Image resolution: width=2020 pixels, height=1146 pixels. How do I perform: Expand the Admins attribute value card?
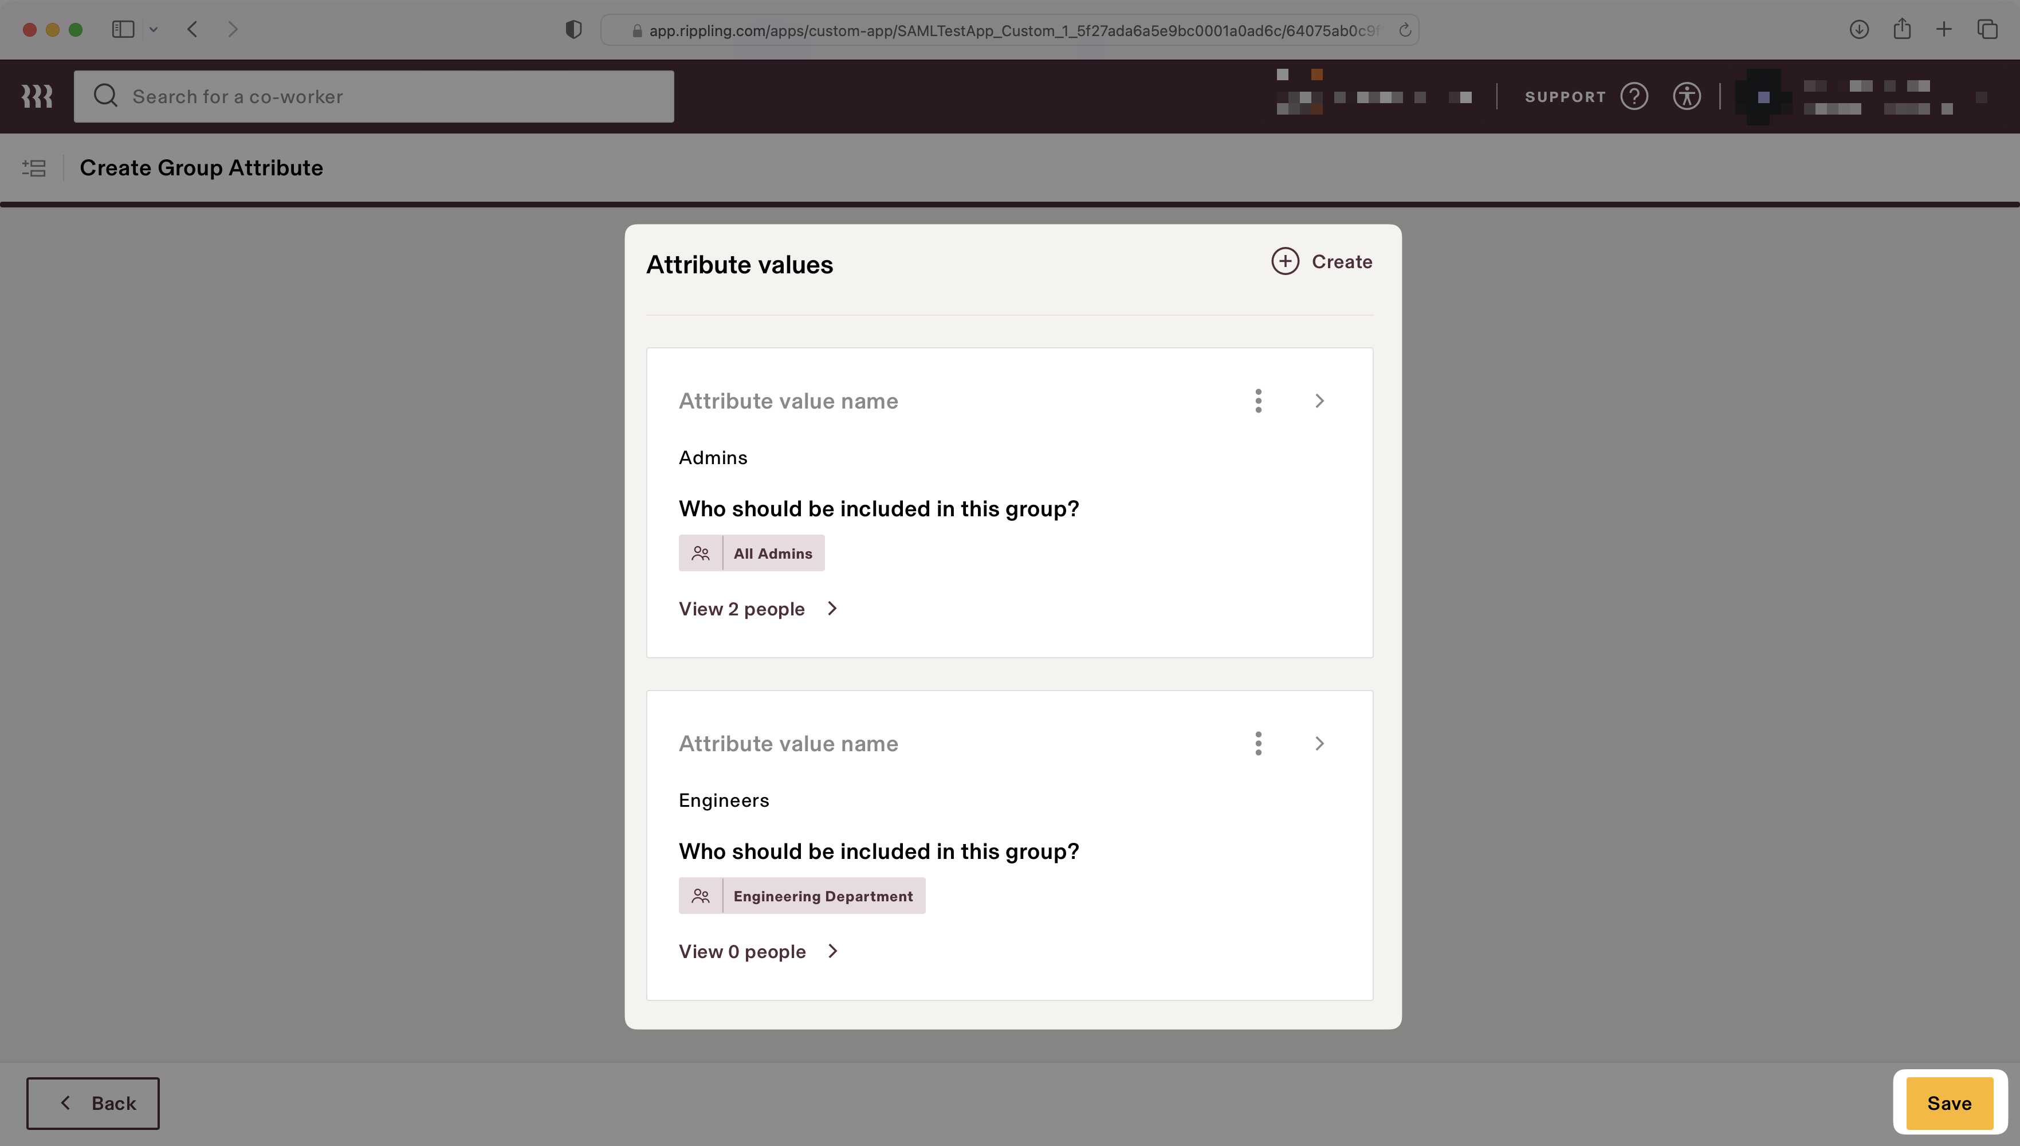tap(1319, 401)
